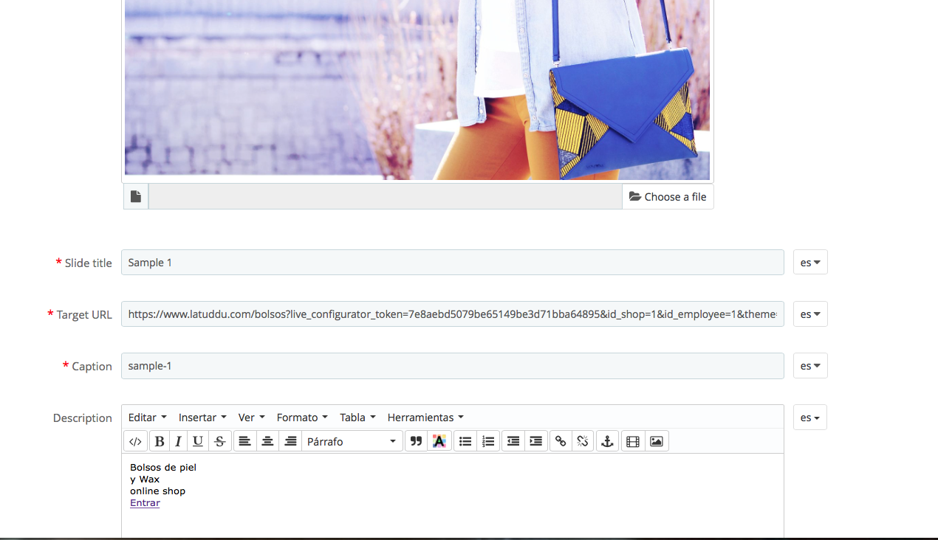Click the Target URL input field

[453, 314]
